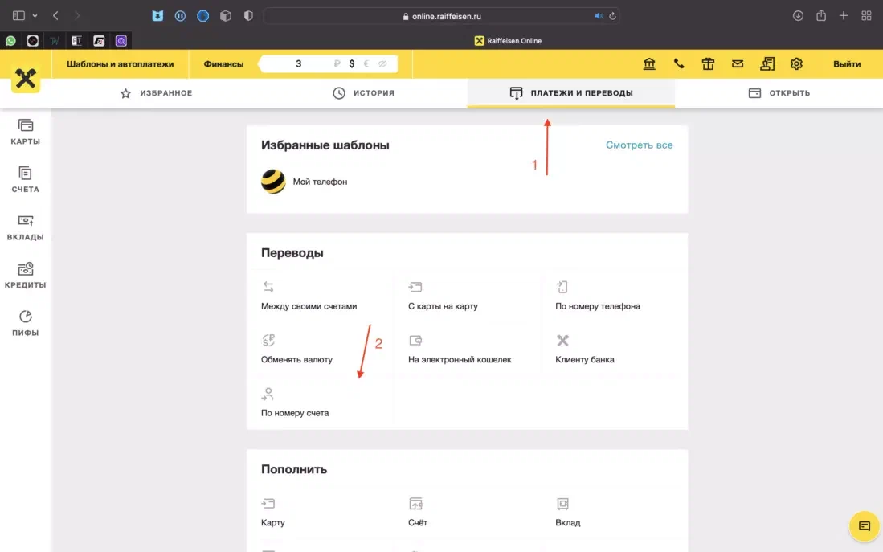This screenshot has height=552, width=883.
Task: Click the Safari share button
Action: (x=821, y=16)
